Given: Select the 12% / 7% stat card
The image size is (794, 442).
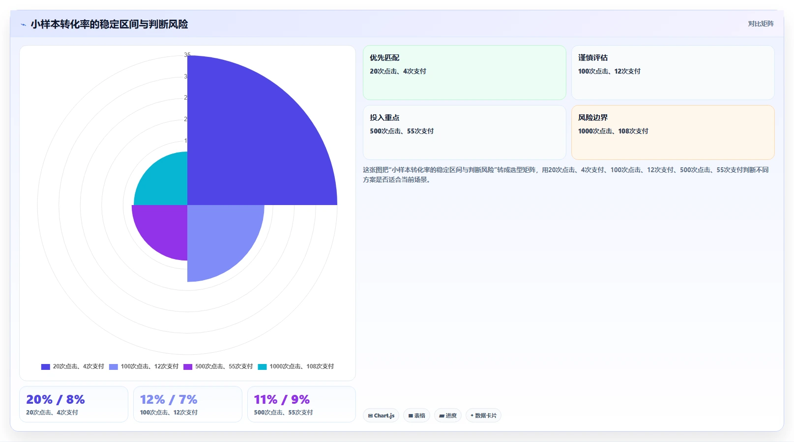Looking at the screenshot, I should (x=188, y=404).
